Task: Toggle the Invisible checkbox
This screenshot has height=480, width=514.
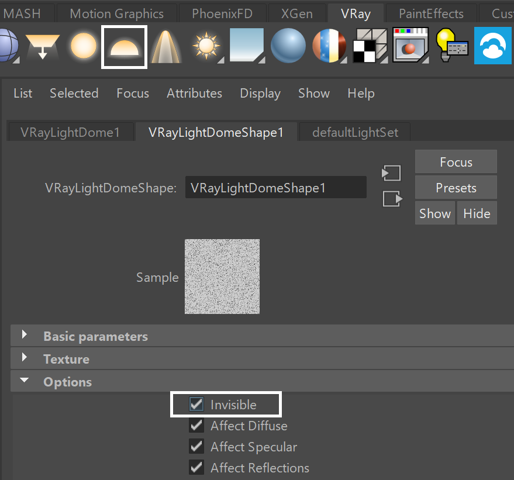Action: pos(196,405)
